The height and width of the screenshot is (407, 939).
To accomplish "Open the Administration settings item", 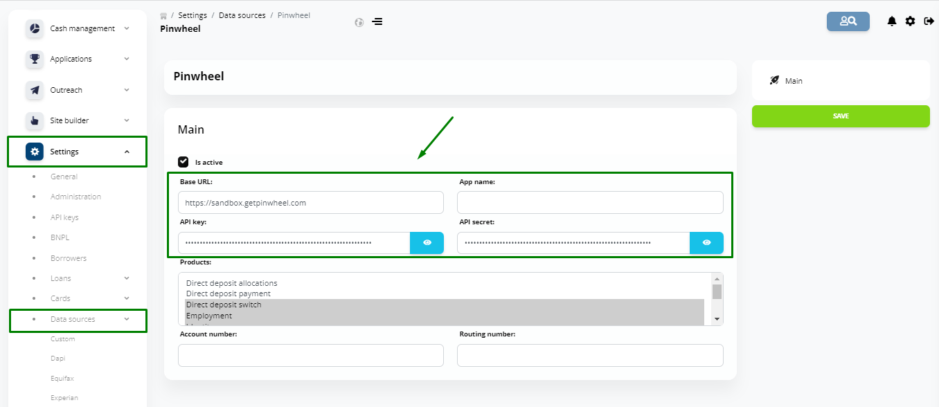I will point(75,197).
